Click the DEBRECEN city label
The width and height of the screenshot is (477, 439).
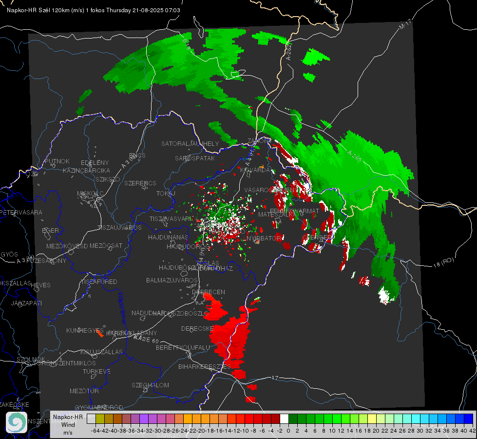click(x=209, y=292)
